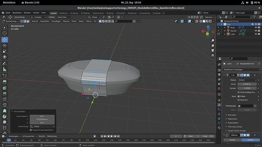Select Punkte option in Abfasen modifier
The image size is (262, 147).
click(x=233, y=140)
